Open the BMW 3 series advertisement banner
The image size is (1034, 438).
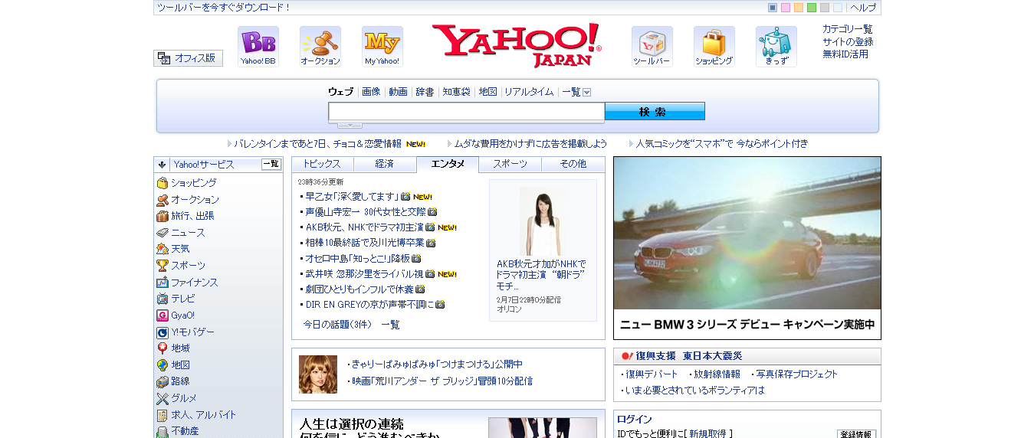click(x=747, y=248)
